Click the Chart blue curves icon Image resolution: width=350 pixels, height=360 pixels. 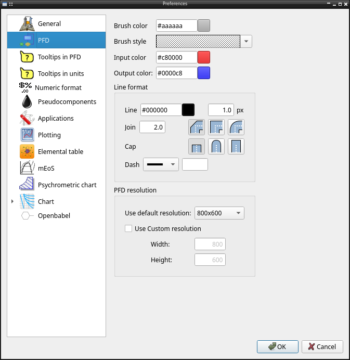pyautogui.click(x=27, y=201)
